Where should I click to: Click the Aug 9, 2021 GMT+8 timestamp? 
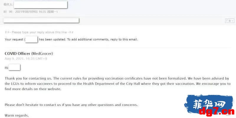click(26, 59)
